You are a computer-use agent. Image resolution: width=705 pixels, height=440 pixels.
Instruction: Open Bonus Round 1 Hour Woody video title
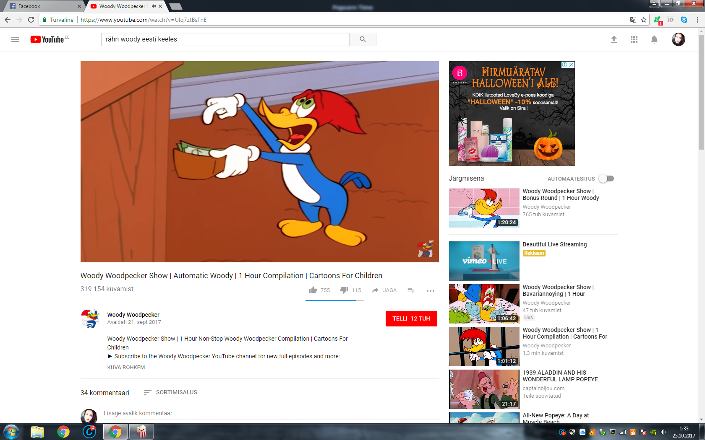pos(561,194)
